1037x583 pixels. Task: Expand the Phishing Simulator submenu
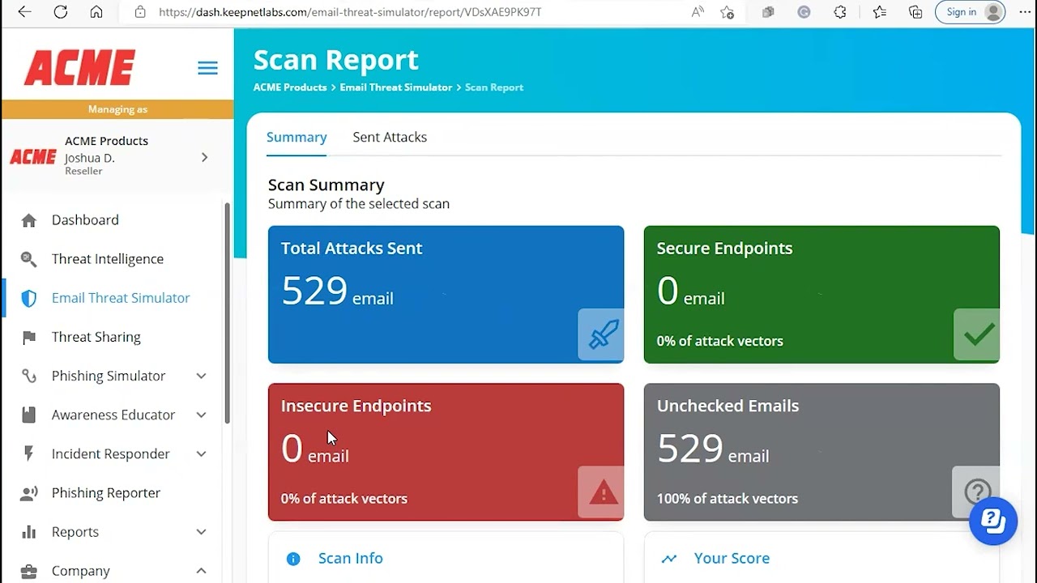tap(201, 376)
